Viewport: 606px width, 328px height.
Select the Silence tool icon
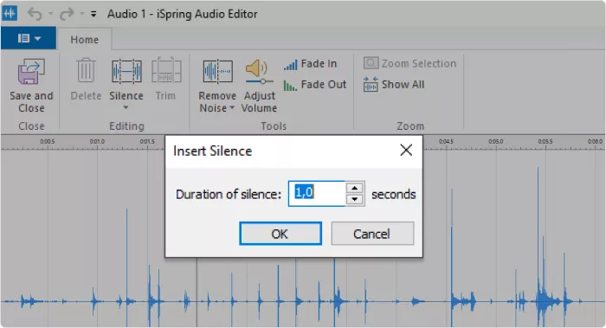[x=126, y=71]
